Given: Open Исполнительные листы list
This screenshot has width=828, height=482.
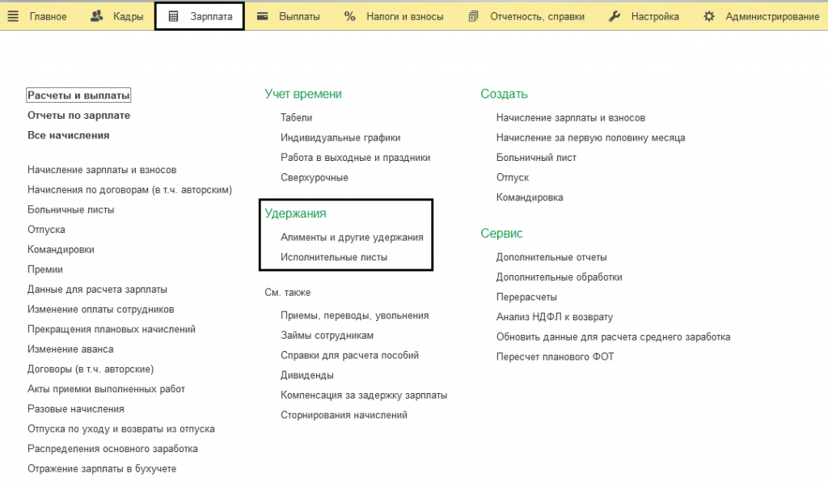Looking at the screenshot, I should 334,257.
